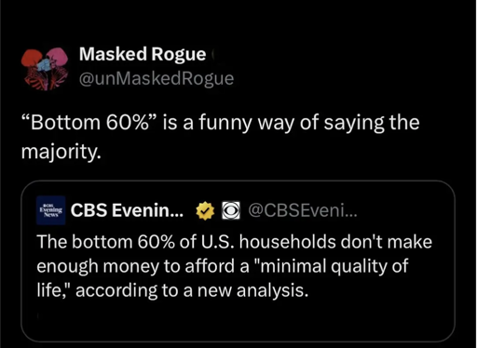Click blank area above Masked Rogue header
This screenshot has width=477, height=348.
click(238, 21)
